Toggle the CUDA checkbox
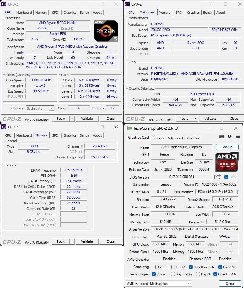Viewport: 244px width, 288px height. [173, 267]
